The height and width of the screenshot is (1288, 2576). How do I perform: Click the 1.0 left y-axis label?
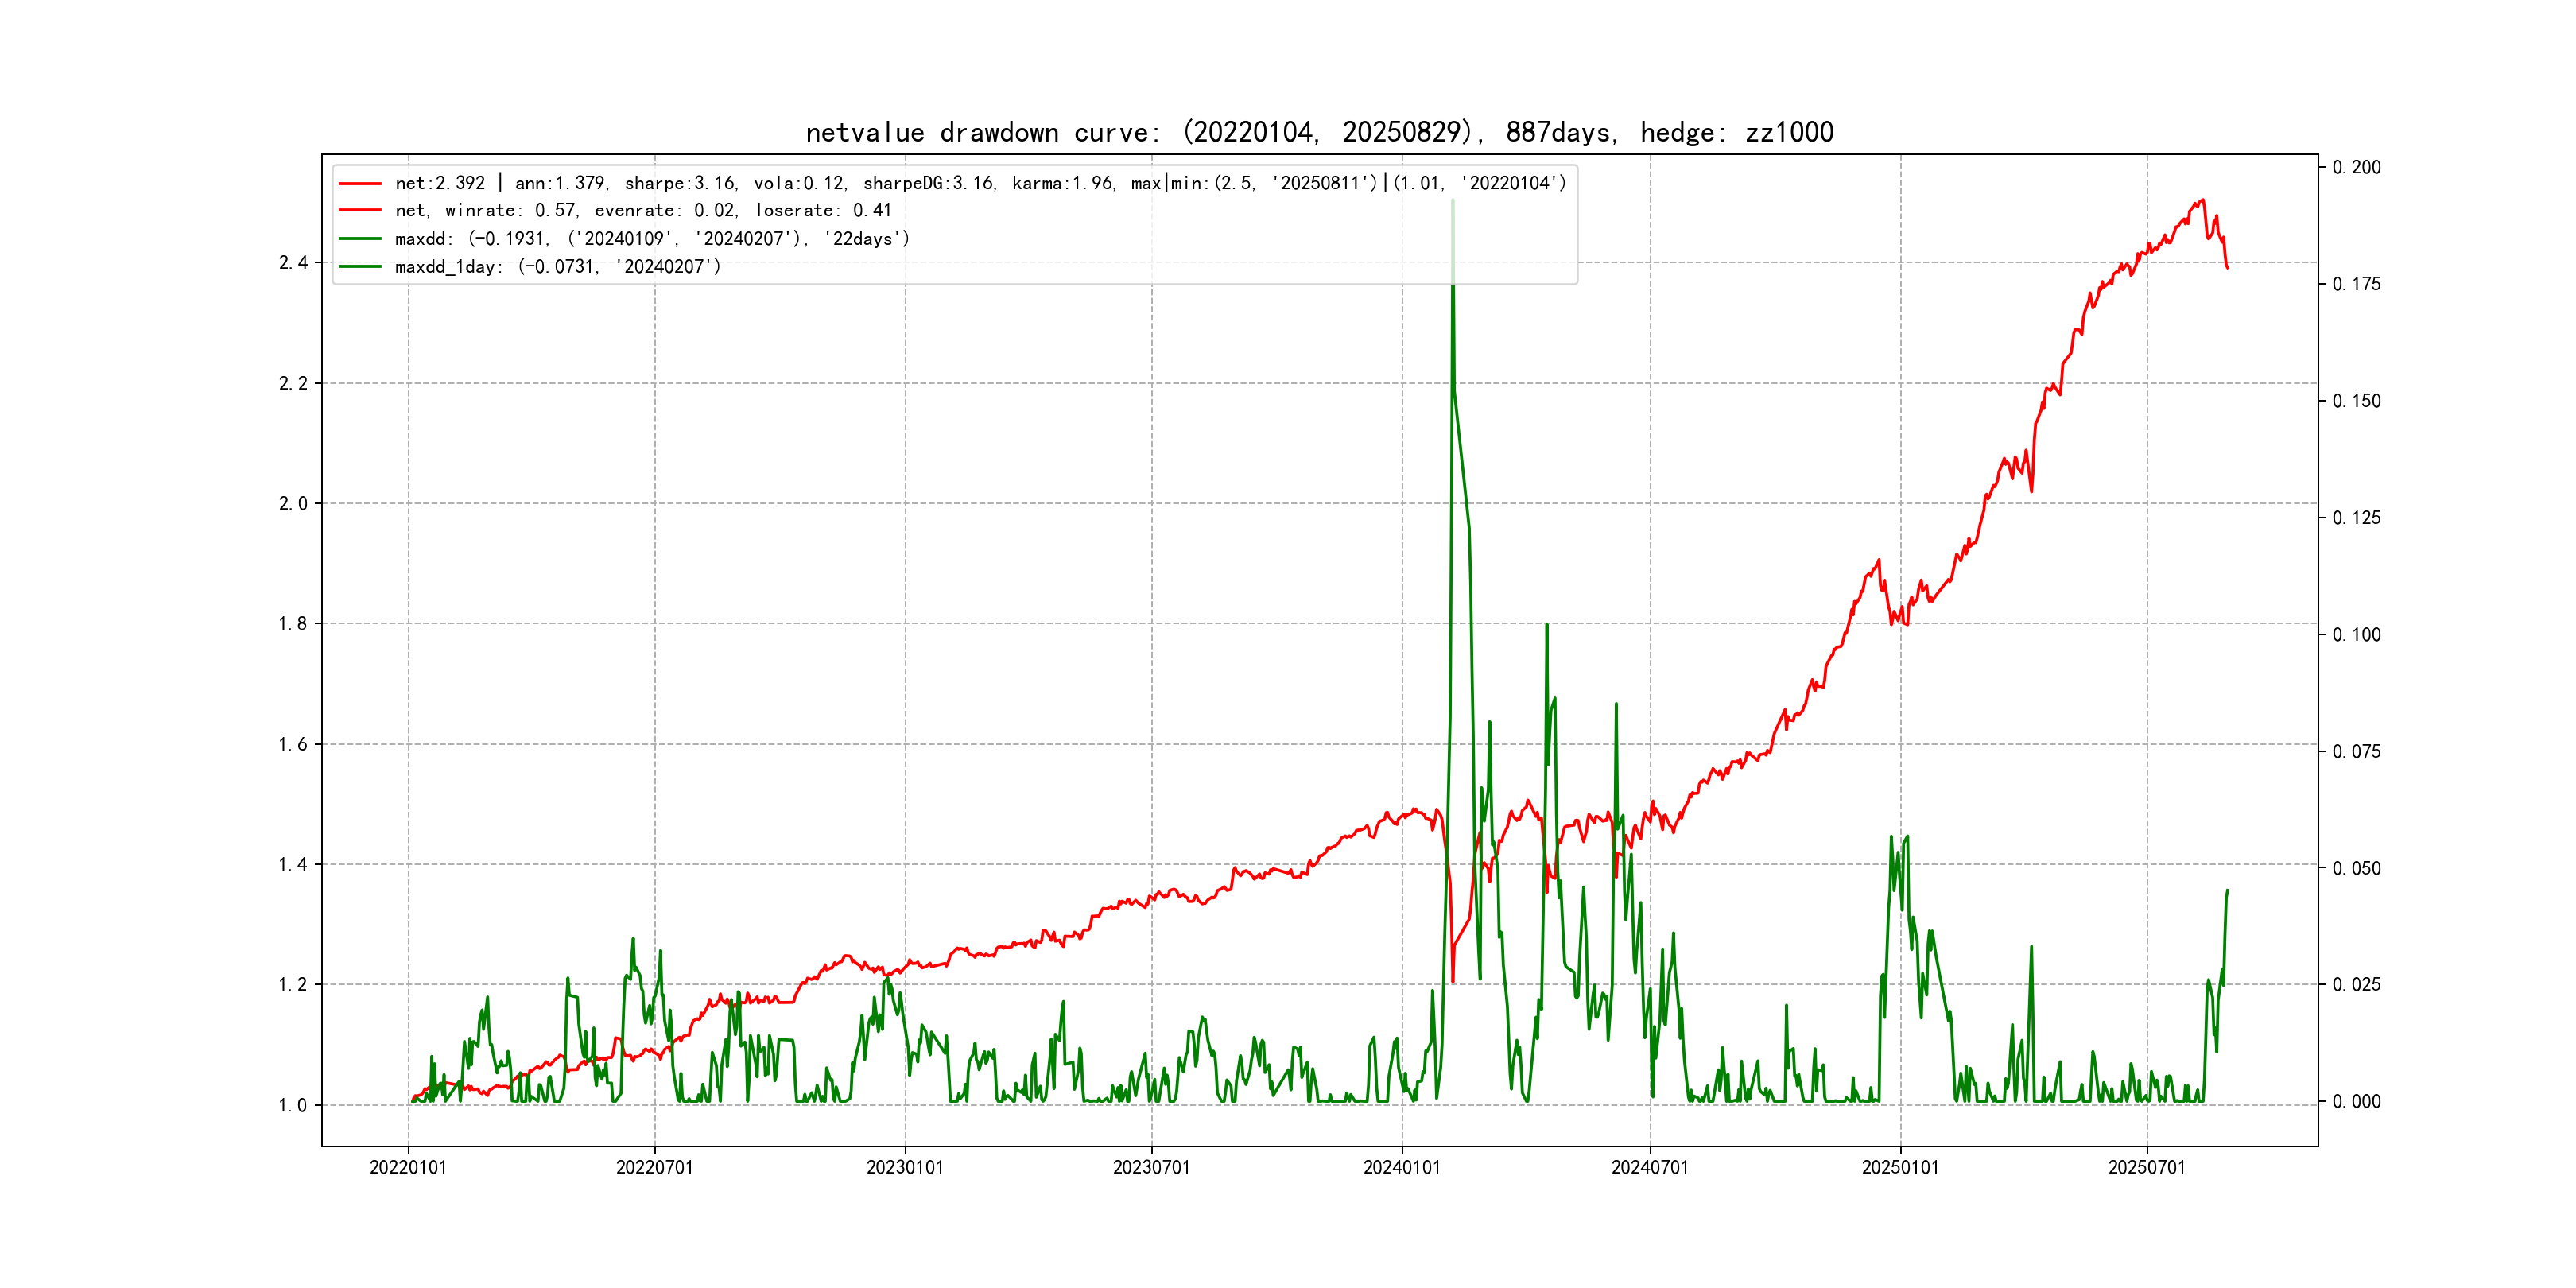coord(293,1105)
